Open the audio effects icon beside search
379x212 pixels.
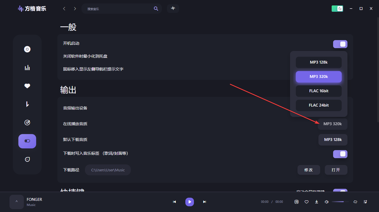point(173,9)
